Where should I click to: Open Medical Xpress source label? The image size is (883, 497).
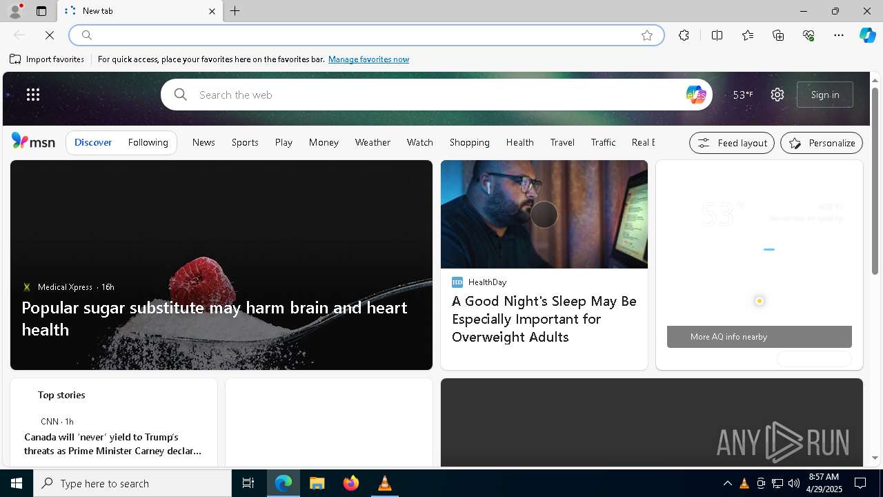[x=65, y=287]
